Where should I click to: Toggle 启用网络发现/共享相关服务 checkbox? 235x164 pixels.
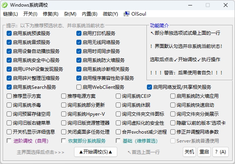149,87
